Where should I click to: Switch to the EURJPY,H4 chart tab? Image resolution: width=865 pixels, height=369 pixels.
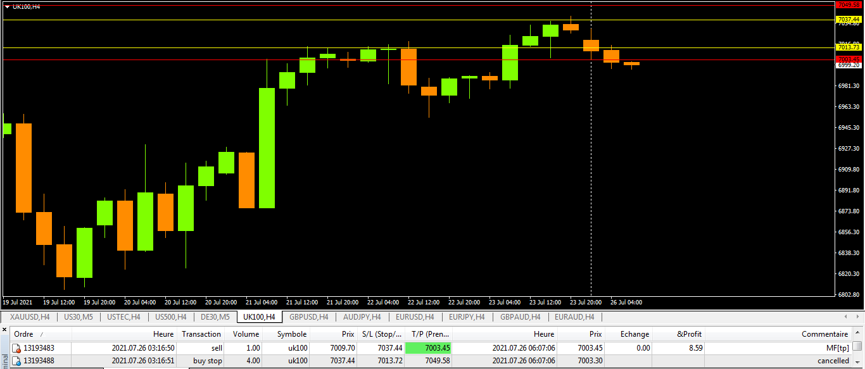pos(466,317)
